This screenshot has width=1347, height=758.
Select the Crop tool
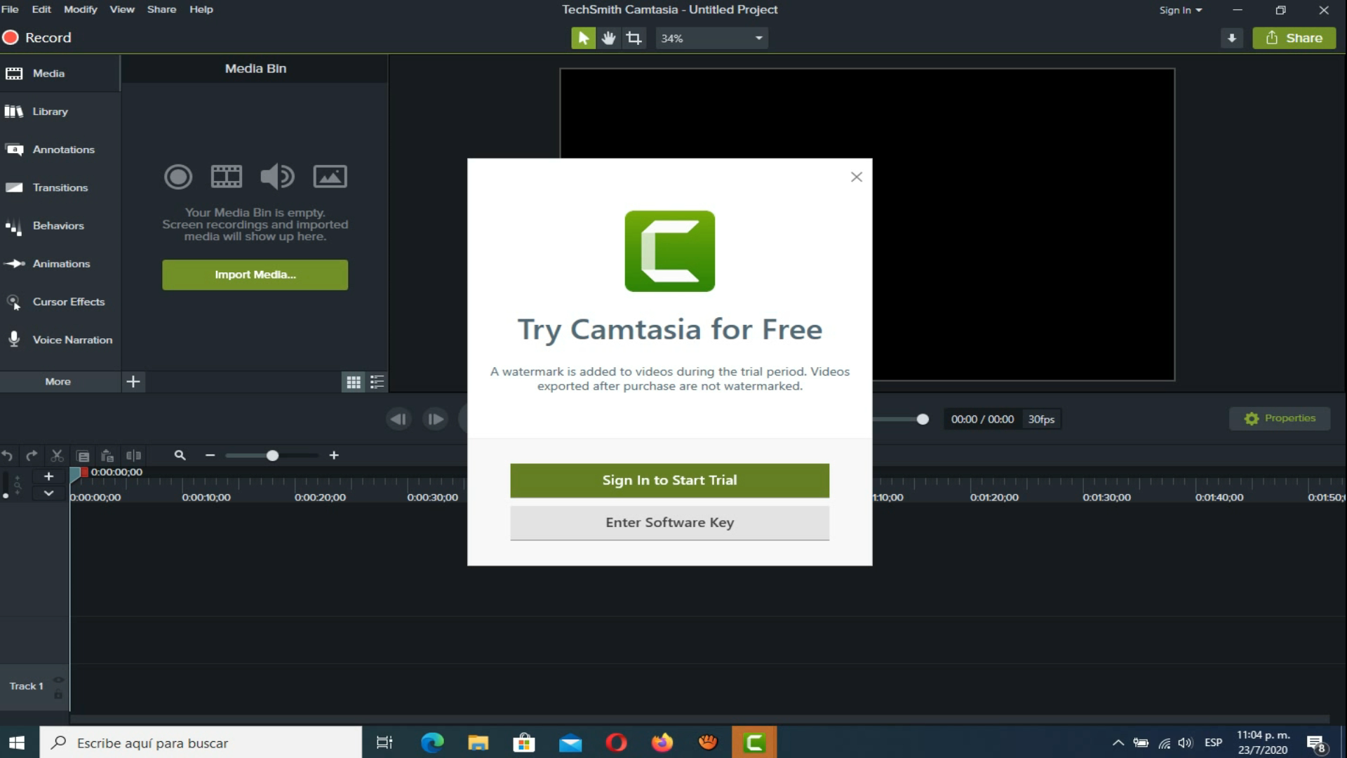pos(634,38)
